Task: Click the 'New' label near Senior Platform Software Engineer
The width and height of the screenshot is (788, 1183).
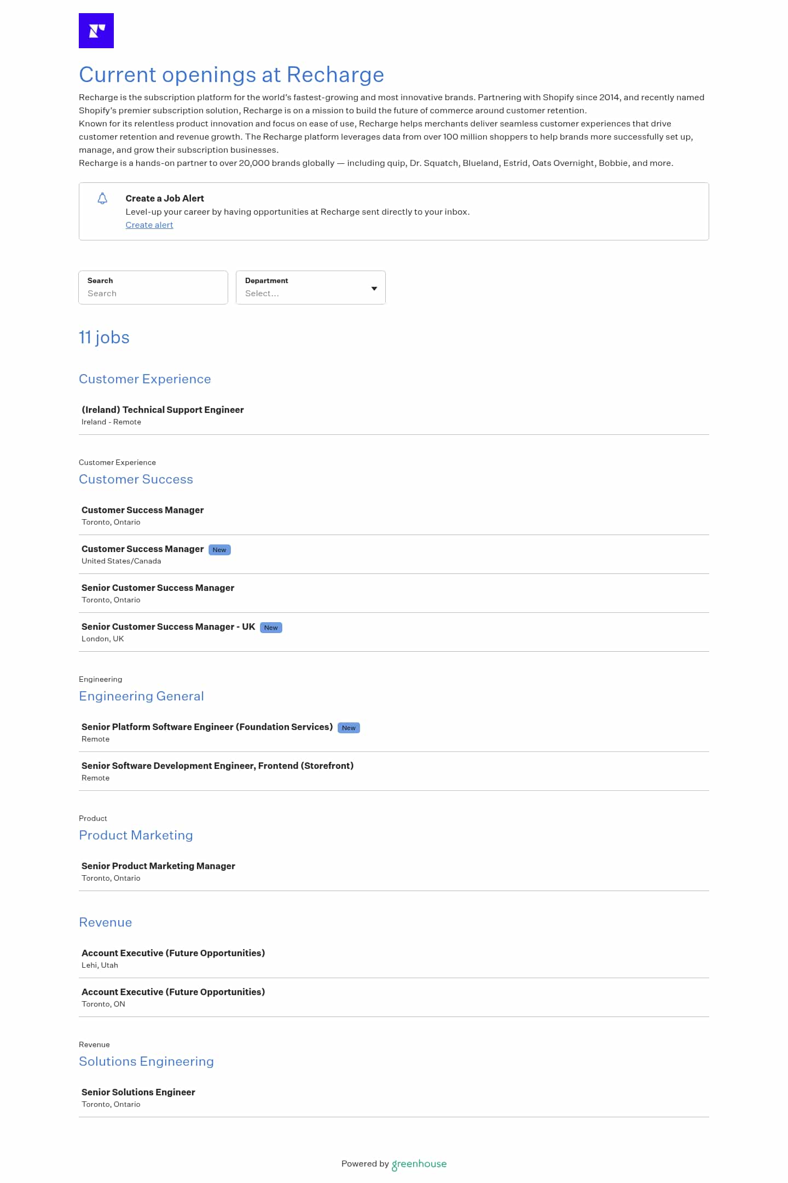Action: pos(349,728)
